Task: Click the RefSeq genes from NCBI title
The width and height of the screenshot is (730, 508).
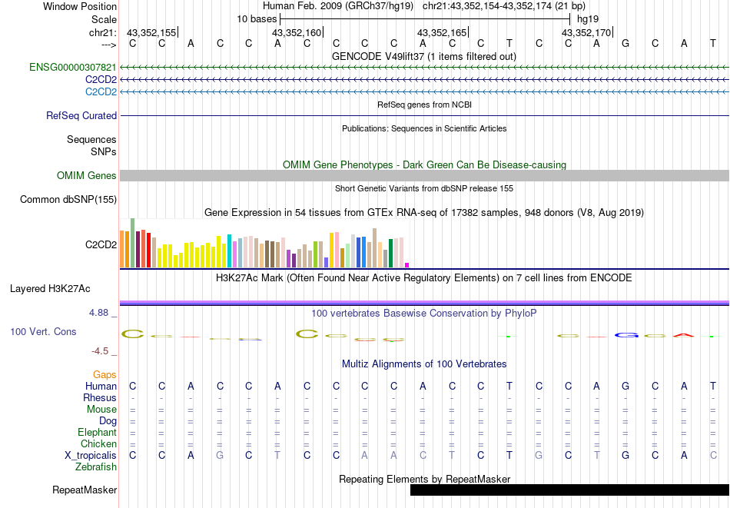Action: (x=425, y=105)
